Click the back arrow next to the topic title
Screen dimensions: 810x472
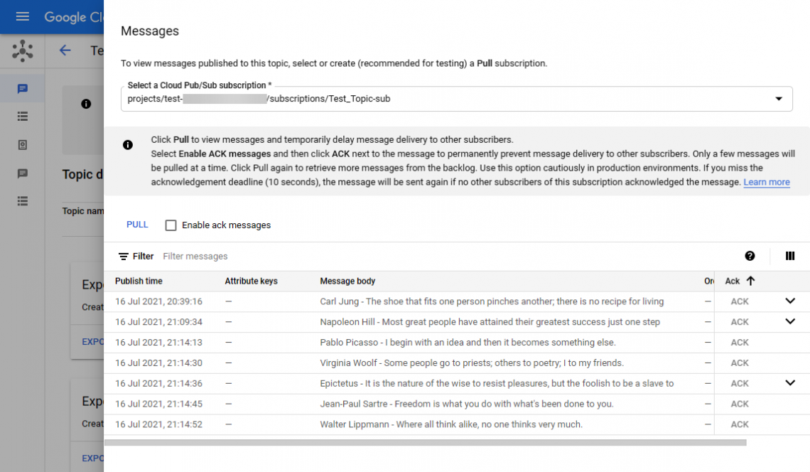65,50
